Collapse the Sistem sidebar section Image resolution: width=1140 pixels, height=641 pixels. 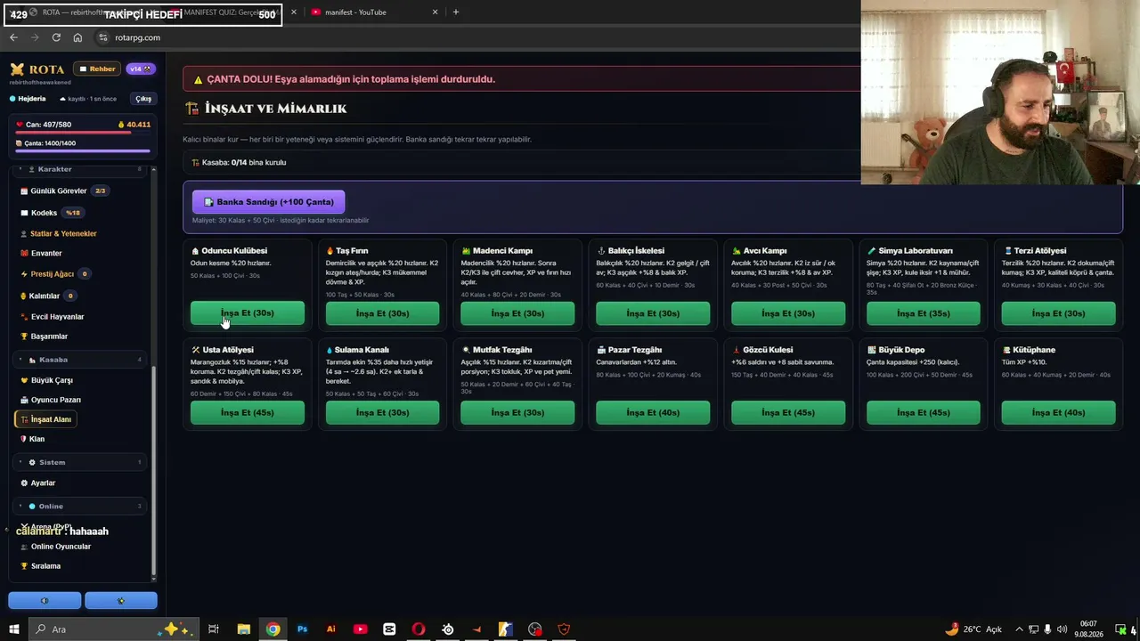(81, 462)
